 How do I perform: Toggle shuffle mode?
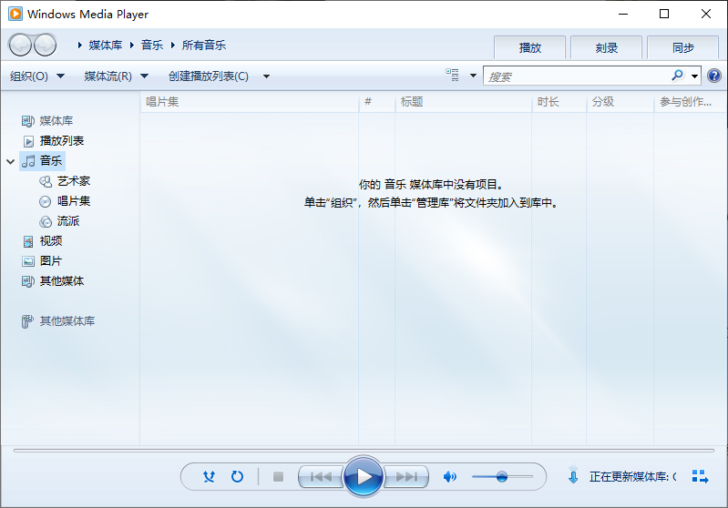tap(209, 476)
